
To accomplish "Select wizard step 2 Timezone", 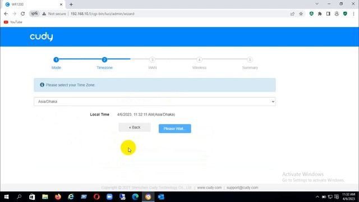I will [x=104, y=60].
